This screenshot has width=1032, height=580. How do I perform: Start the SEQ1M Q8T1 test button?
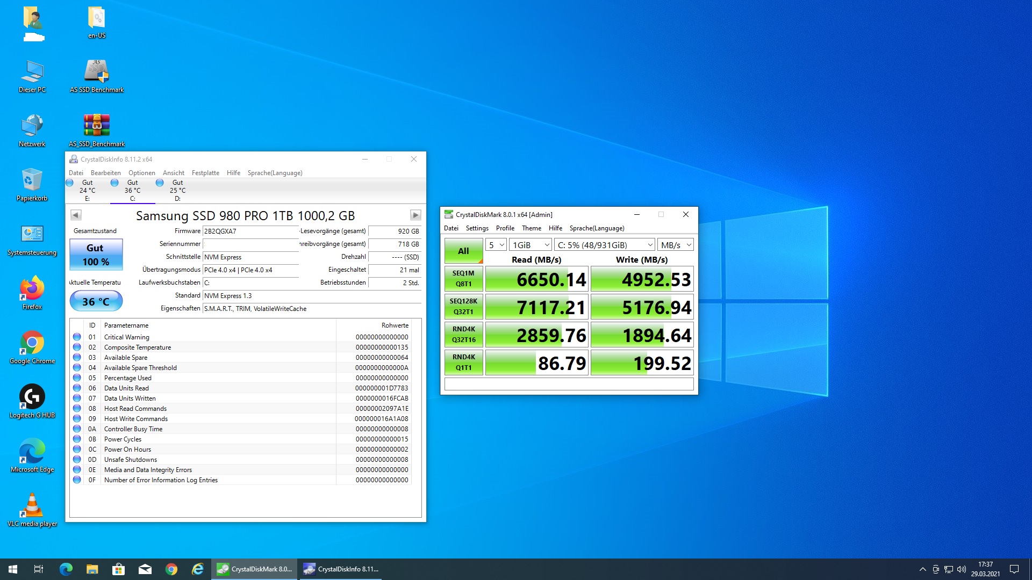point(463,279)
